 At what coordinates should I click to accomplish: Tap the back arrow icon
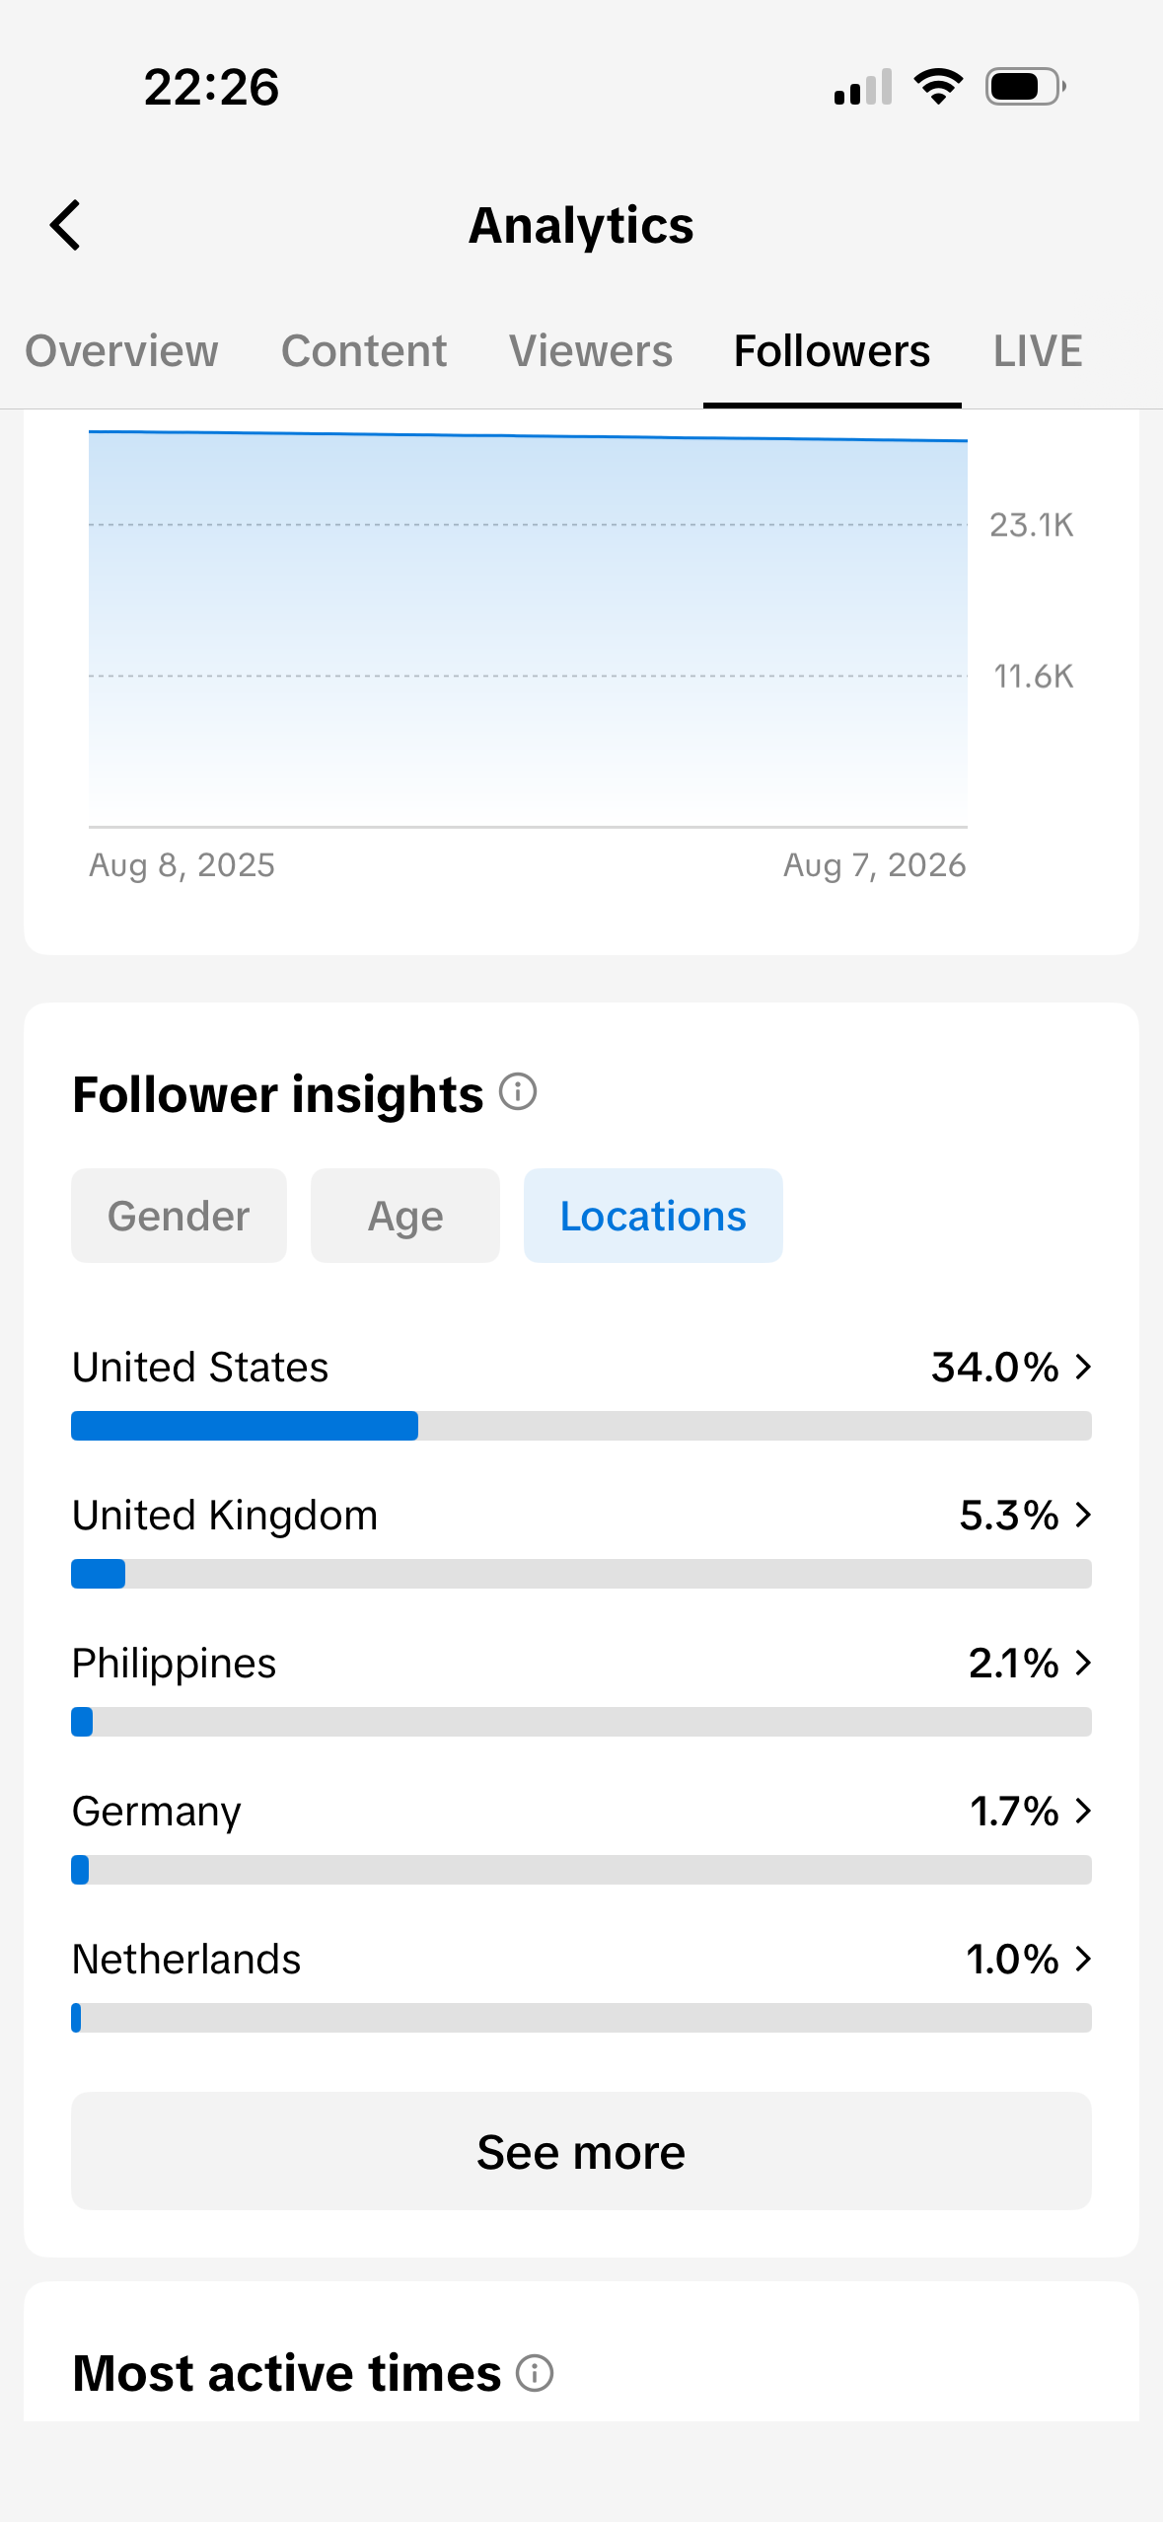point(65,225)
